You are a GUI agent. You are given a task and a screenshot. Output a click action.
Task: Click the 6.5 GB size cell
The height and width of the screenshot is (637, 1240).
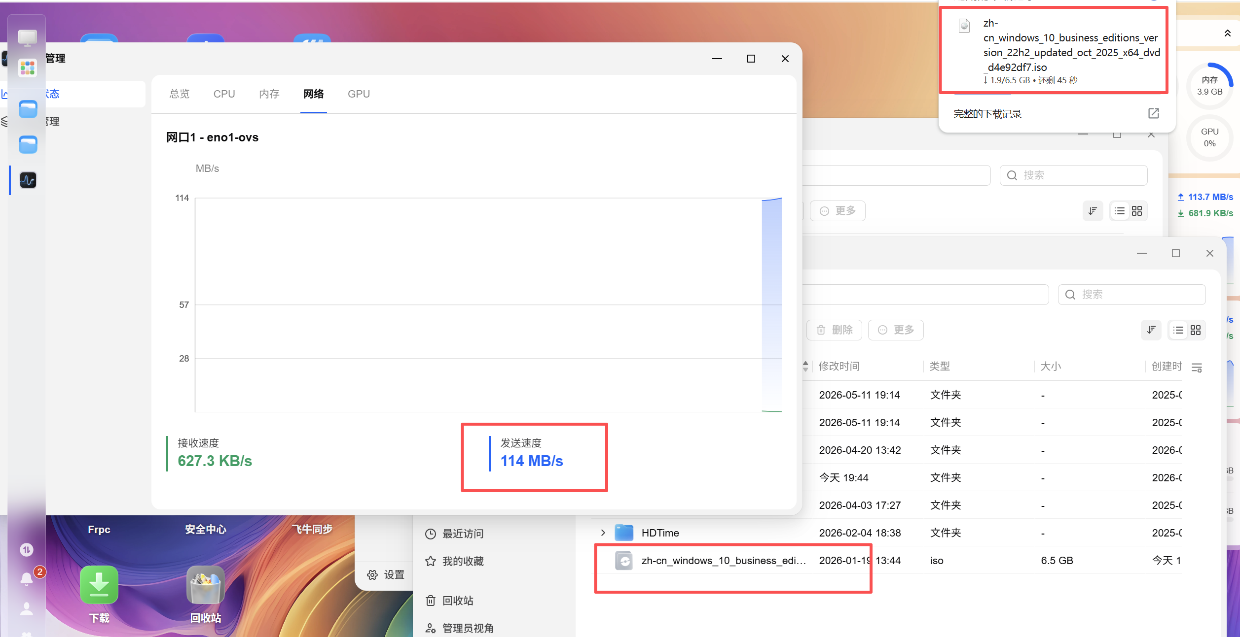tap(1057, 560)
